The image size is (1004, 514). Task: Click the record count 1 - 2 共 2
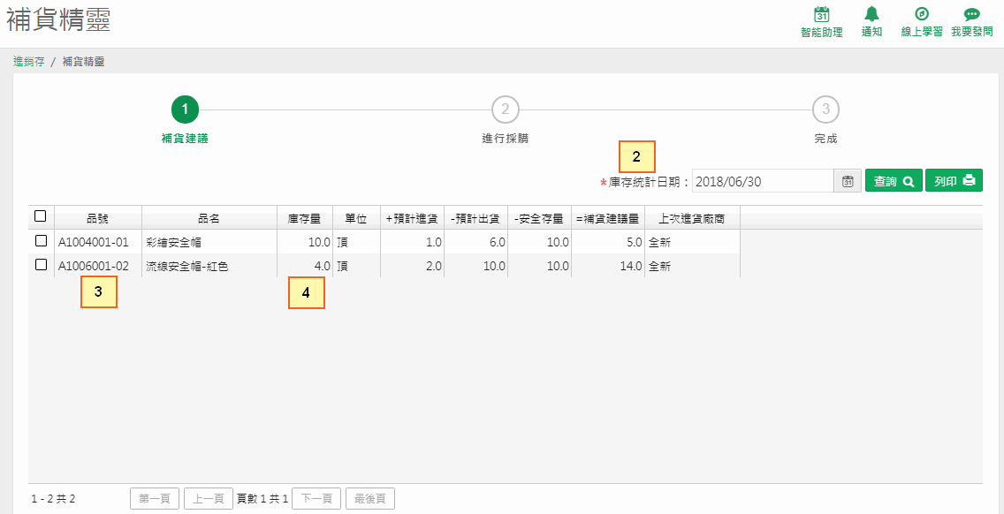pyautogui.click(x=53, y=499)
